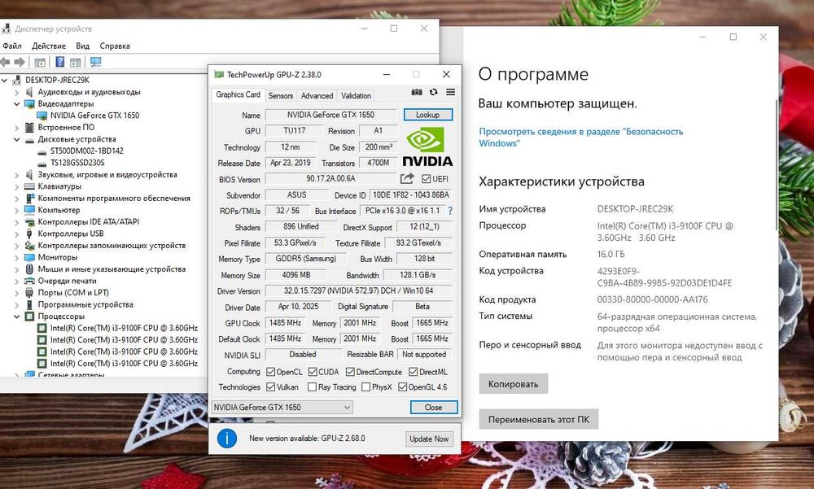The height and width of the screenshot is (489, 814).
Task: Collapse Дисковые устройства tree node
Action: [x=16, y=140]
